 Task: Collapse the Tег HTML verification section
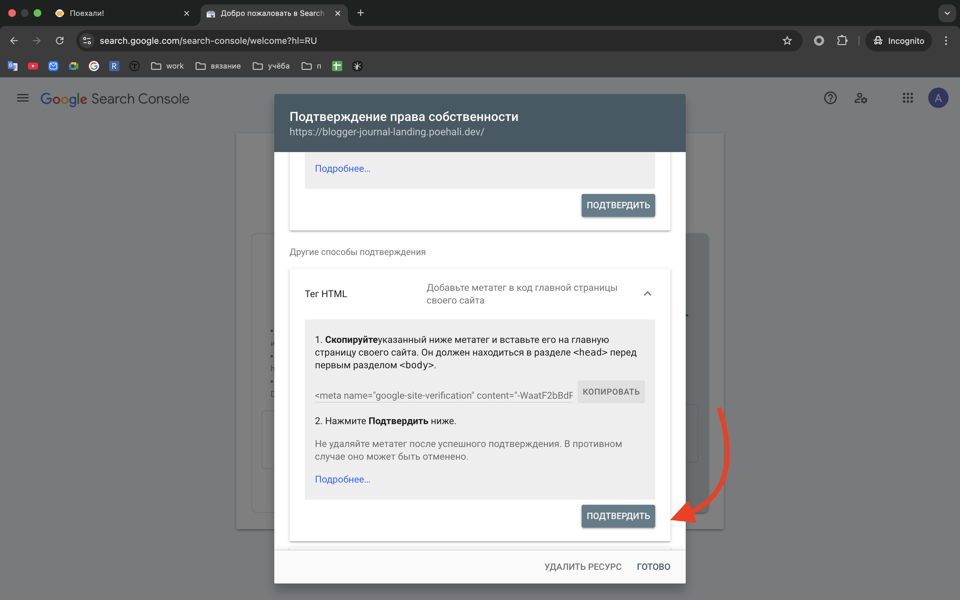[x=648, y=294]
